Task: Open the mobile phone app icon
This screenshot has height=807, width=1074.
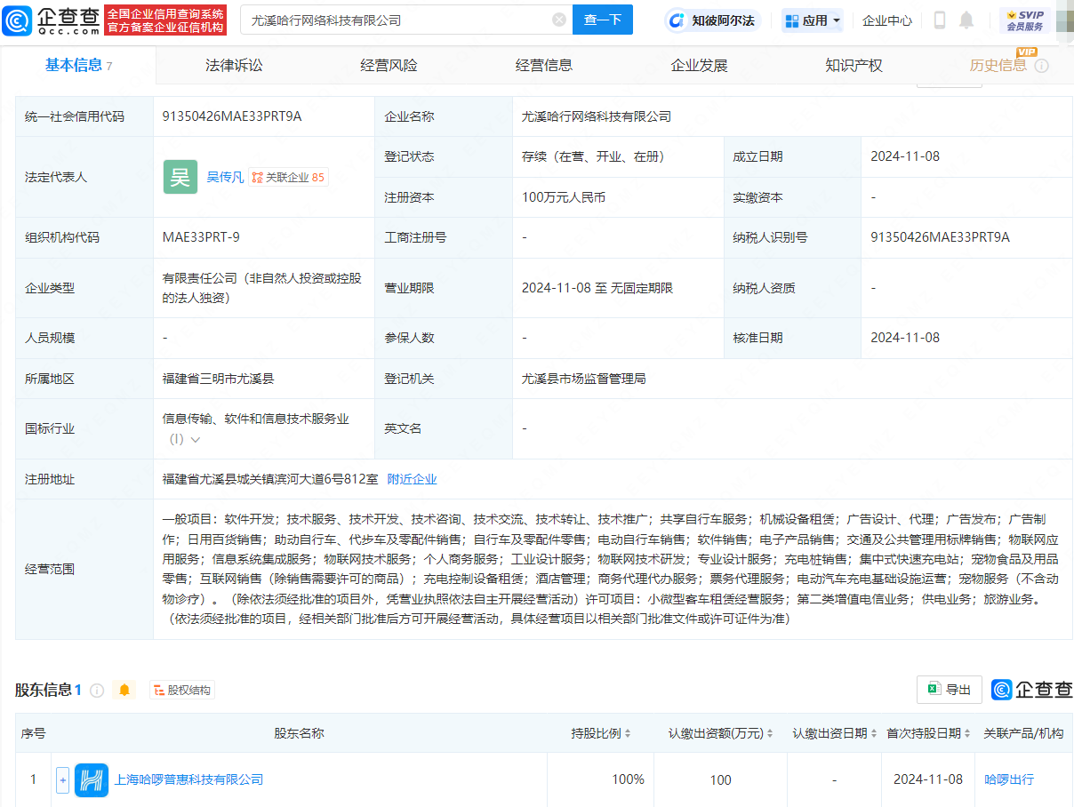Action: [x=940, y=20]
